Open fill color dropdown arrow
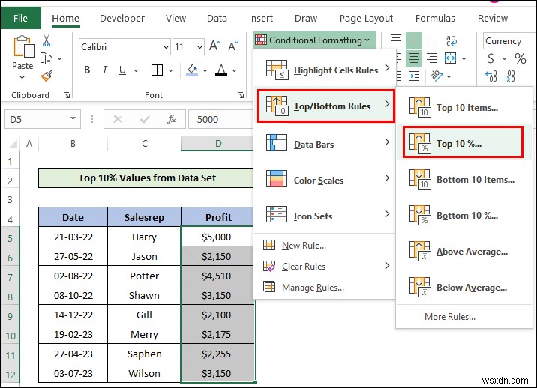 coord(205,71)
